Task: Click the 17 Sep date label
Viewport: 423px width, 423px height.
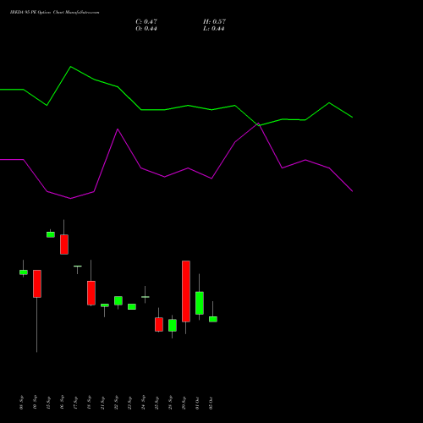Action: pos(76,403)
